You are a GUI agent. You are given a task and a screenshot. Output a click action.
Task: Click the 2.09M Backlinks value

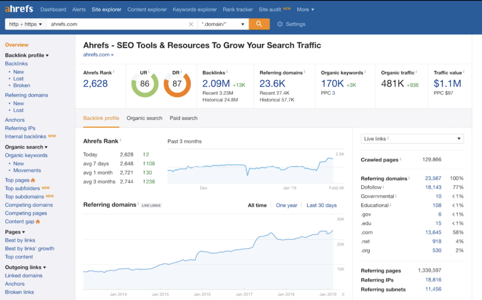[216, 84]
